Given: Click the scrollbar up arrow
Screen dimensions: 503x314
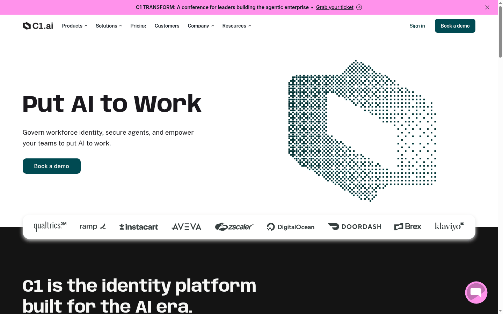Looking at the screenshot, I should click(x=500, y=3).
